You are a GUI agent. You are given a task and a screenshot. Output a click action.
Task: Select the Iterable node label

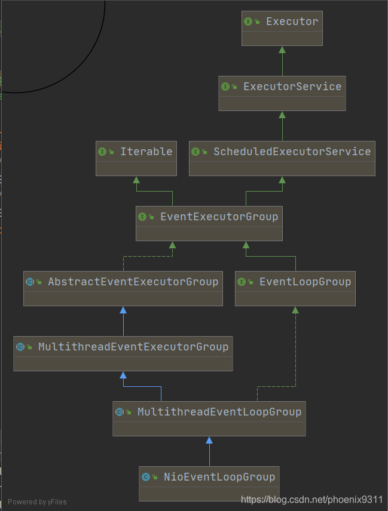pos(146,152)
